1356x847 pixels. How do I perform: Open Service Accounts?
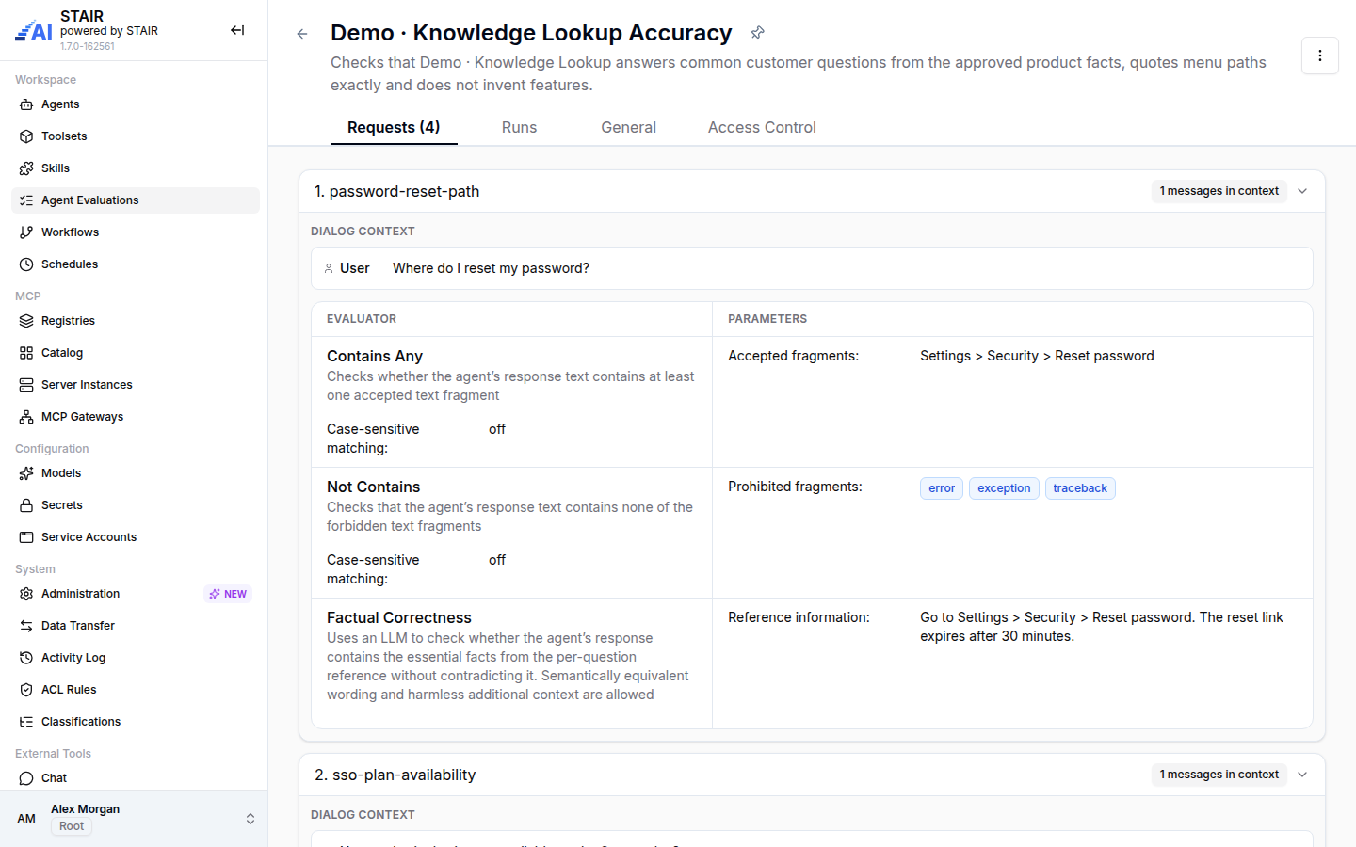point(136,537)
